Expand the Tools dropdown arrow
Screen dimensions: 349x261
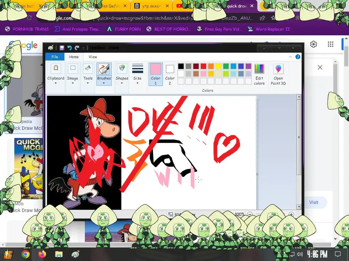88,83
